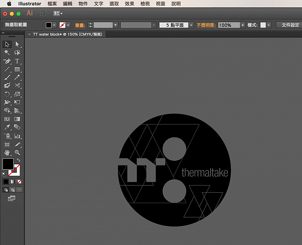Select the Magic Wand tool
Viewport: 302px width, 245px height.
coord(7,52)
